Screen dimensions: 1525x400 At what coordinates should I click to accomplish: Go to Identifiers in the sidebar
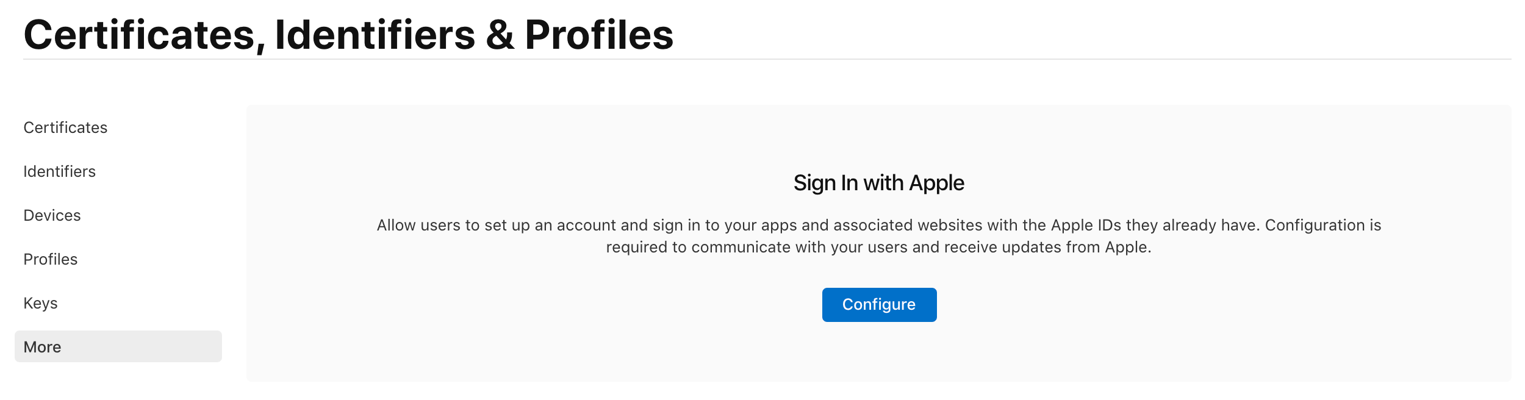pyautogui.click(x=59, y=171)
